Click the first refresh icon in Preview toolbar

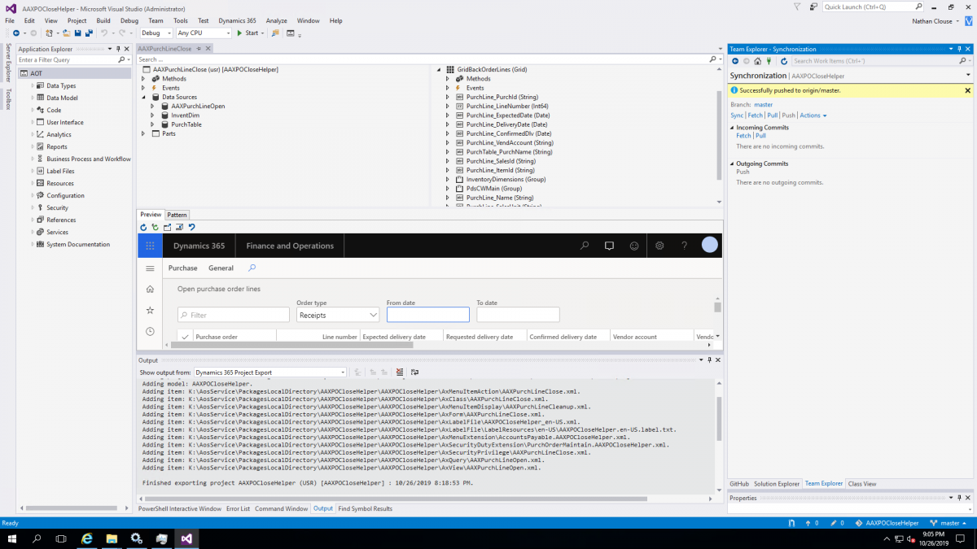click(x=144, y=228)
